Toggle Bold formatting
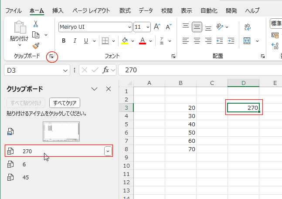The image size is (282, 199). point(64,41)
